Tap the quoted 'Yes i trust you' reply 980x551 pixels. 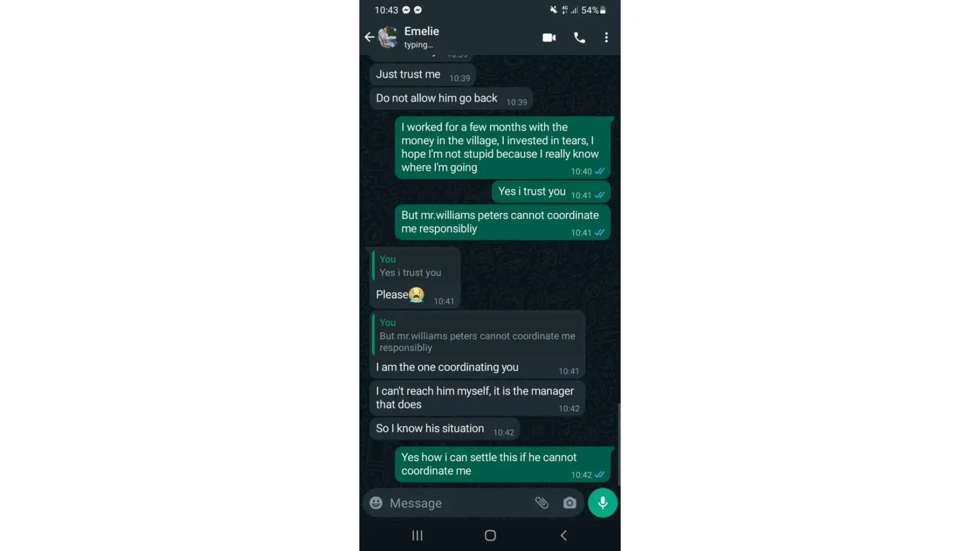coord(415,266)
